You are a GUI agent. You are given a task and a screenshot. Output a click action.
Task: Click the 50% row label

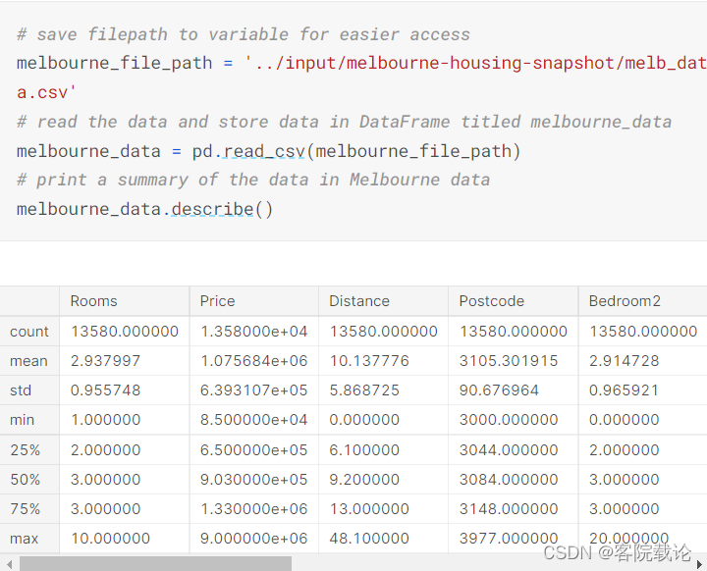[x=26, y=479]
